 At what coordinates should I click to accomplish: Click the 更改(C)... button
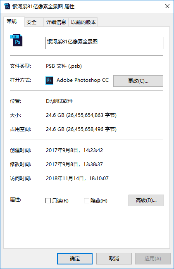(138, 81)
